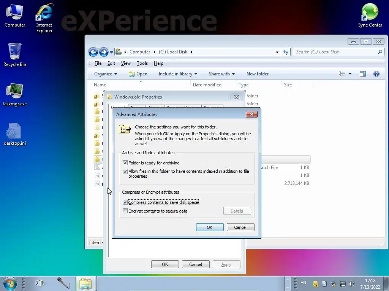Click OK in Windows.old Properties dialog
389x291 pixels.
point(165,264)
